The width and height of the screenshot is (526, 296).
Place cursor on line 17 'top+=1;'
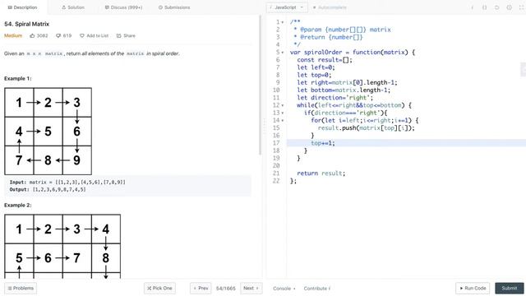pyautogui.click(x=323, y=143)
